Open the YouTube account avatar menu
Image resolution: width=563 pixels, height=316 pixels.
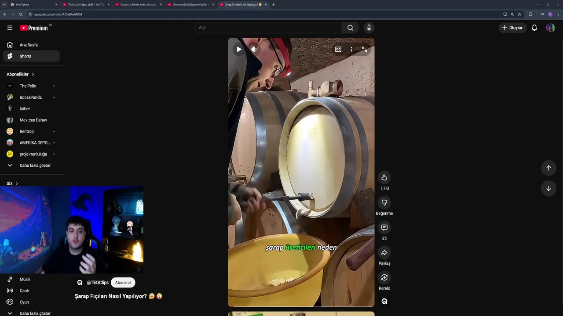tap(550, 28)
